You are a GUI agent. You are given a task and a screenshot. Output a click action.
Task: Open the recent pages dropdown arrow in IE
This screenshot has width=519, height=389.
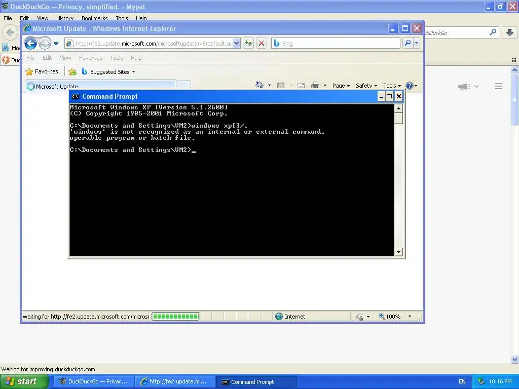pyautogui.click(x=56, y=44)
